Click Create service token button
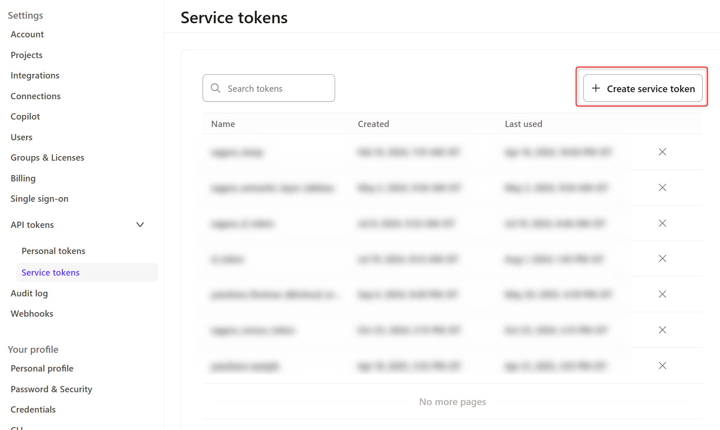Image resolution: width=720 pixels, height=430 pixels. [642, 88]
